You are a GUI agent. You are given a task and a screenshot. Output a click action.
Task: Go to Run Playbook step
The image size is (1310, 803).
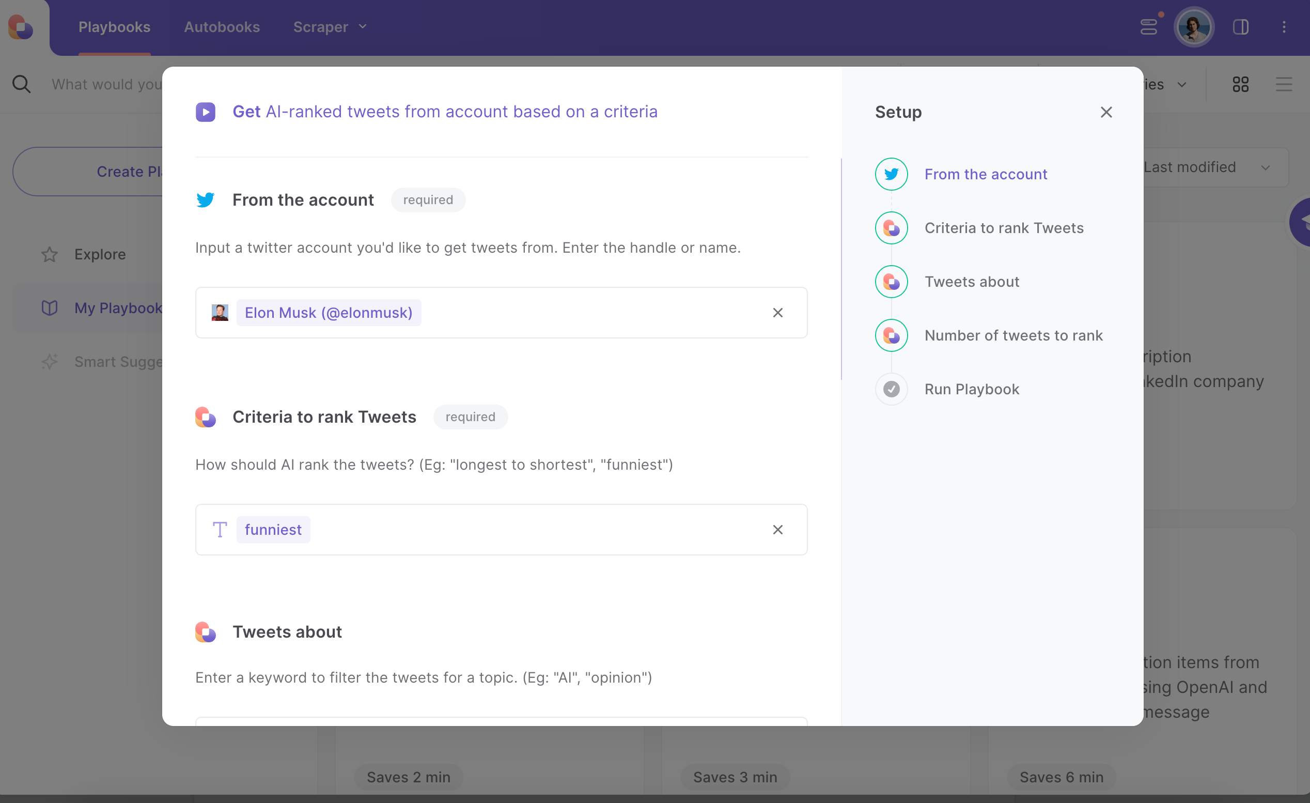(971, 389)
